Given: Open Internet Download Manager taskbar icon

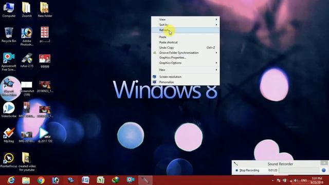Looking at the screenshot, I should pos(115,180).
